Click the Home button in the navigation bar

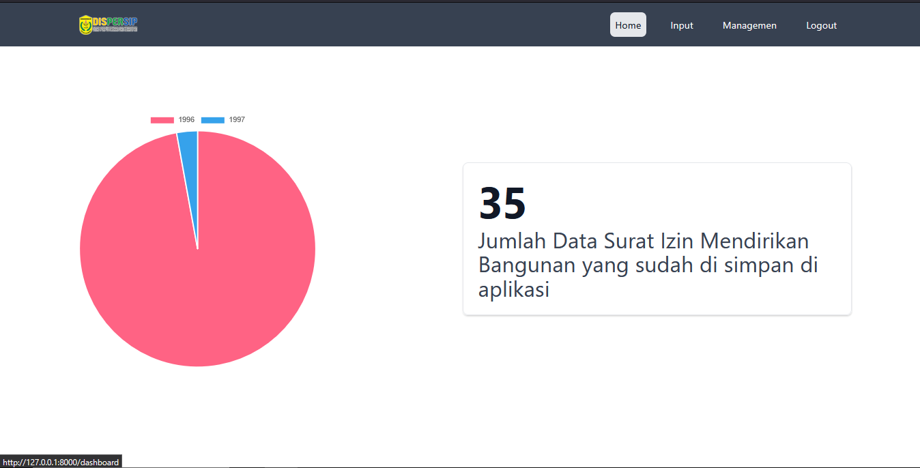coord(628,24)
